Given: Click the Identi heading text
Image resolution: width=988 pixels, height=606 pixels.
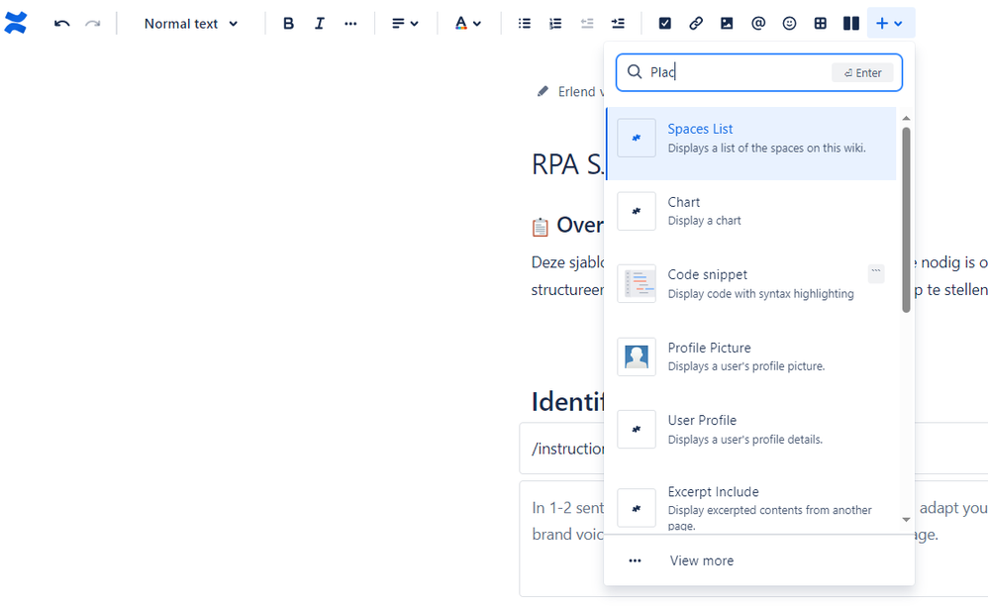Looking at the screenshot, I should tap(567, 402).
